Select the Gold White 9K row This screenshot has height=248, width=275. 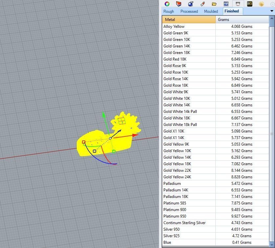[215, 92]
